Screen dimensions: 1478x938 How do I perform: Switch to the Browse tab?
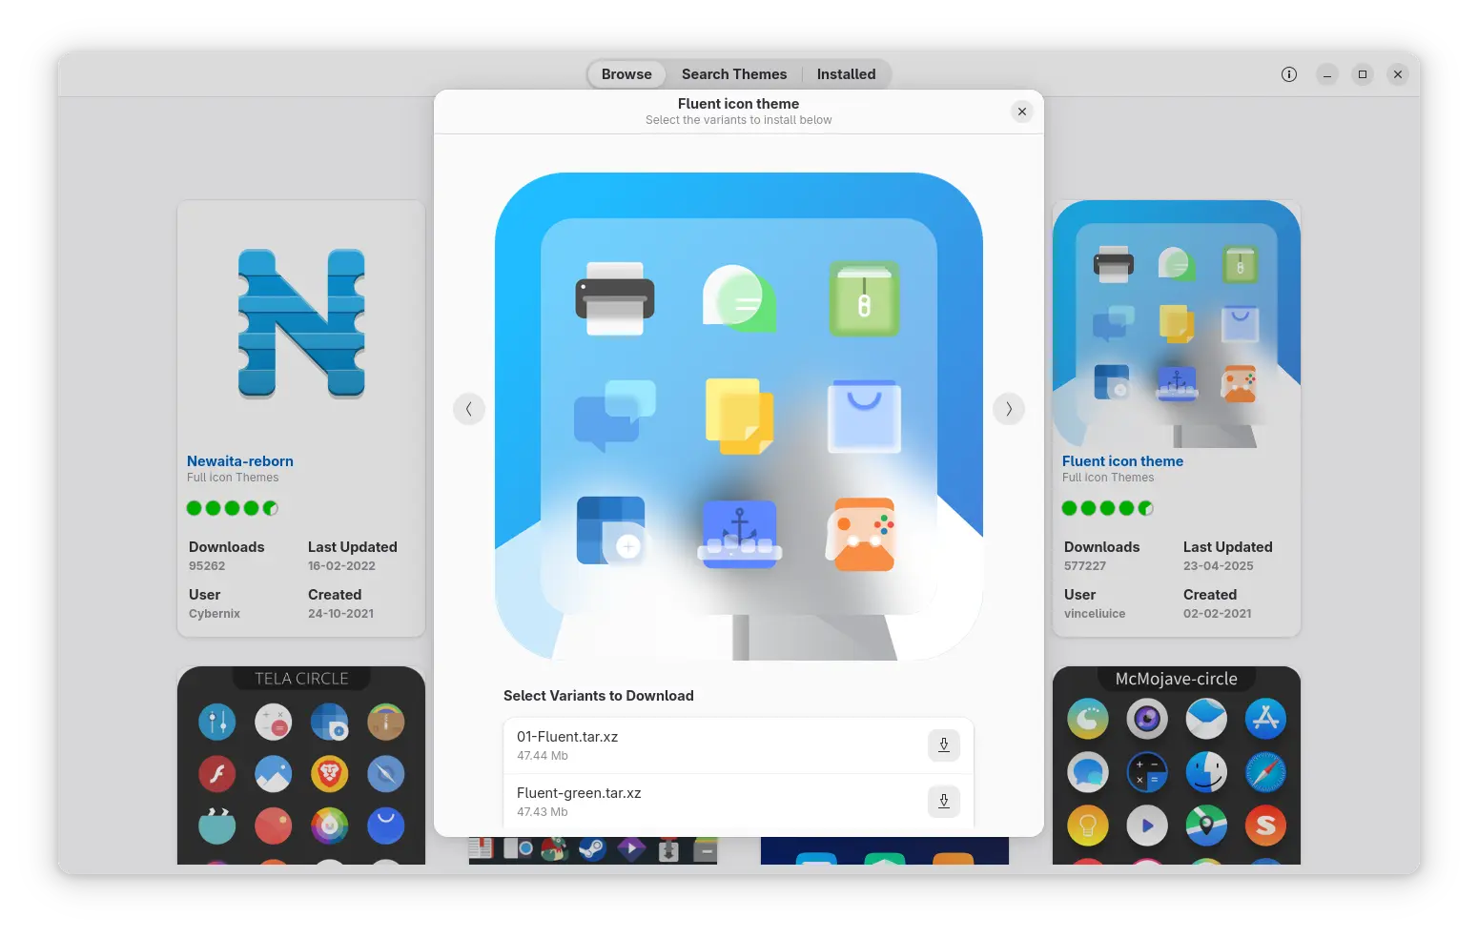pos(626,74)
